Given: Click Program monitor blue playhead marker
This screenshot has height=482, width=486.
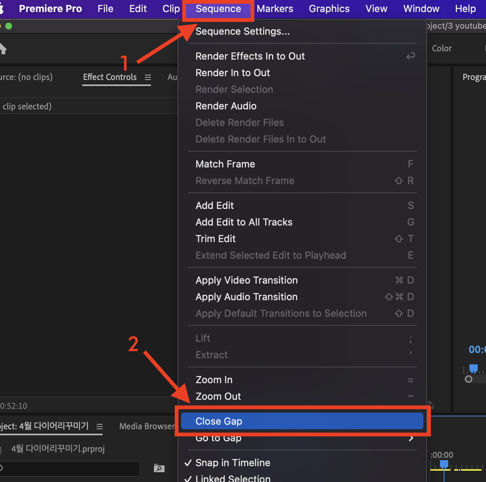Looking at the screenshot, I should tap(473, 368).
